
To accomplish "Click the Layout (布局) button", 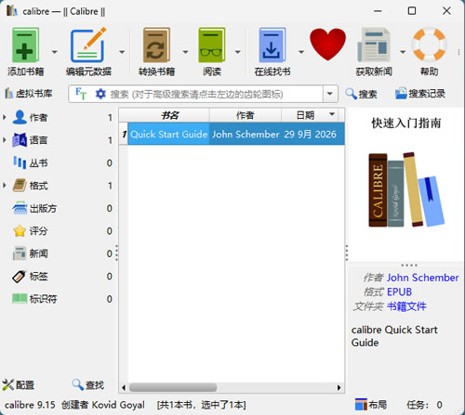I will pyautogui.click(x=371, y=405).
